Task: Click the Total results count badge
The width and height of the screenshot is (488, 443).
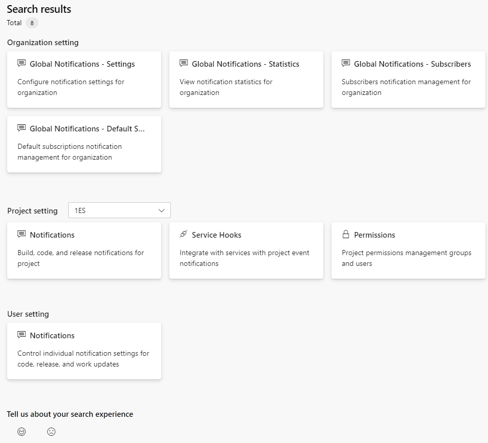Action: [x=32, y=23]
